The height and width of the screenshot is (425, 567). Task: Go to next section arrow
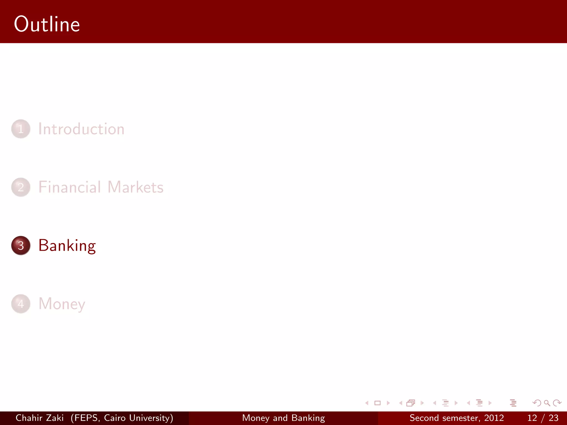tap(490, 403)
